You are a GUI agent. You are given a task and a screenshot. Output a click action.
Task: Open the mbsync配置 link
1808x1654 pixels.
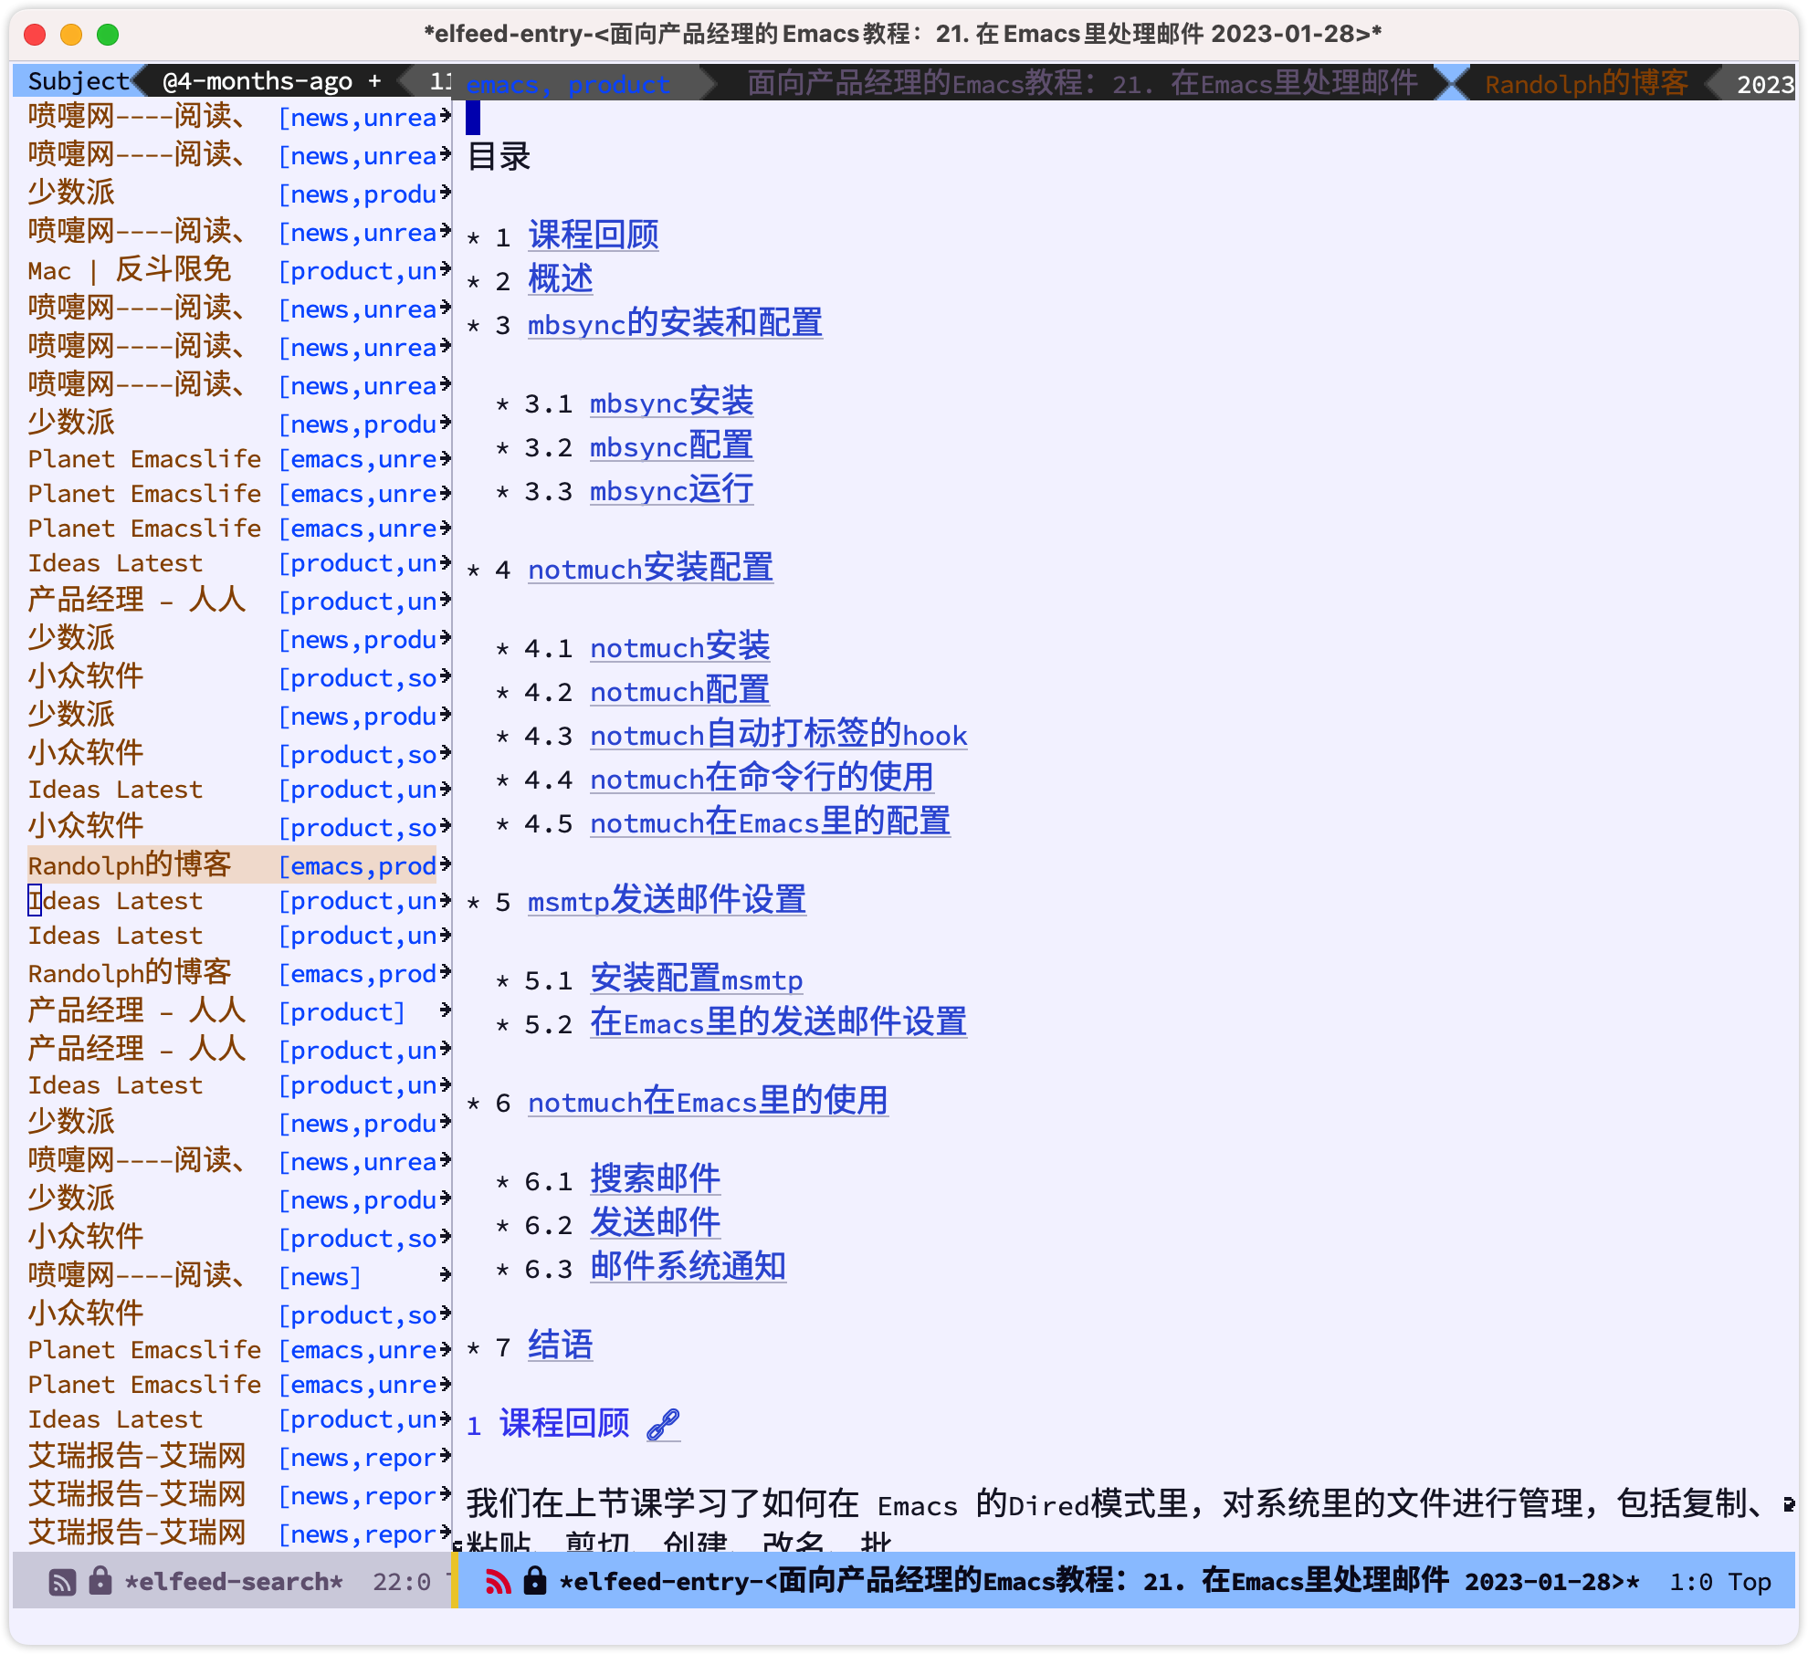coord(671,445)
